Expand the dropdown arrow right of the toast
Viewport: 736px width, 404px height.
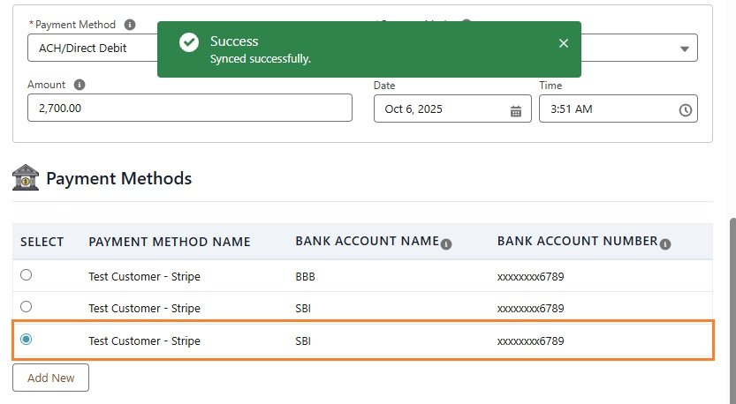click(684, 49)
